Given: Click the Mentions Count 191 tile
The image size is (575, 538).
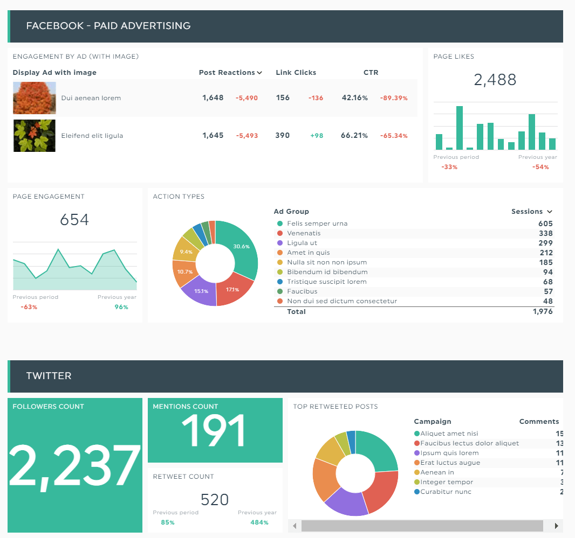Looking at the screenshot, I should pos(215,430).
